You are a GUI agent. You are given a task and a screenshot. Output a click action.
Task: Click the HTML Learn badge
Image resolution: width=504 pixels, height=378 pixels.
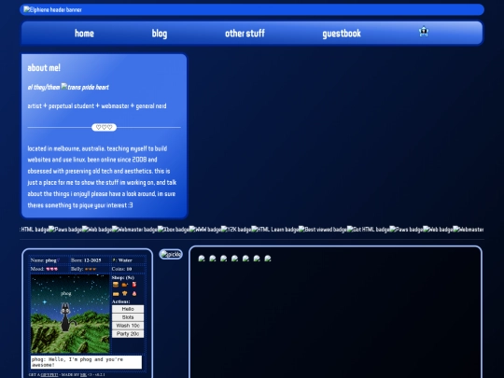click(x=274, y=230)
